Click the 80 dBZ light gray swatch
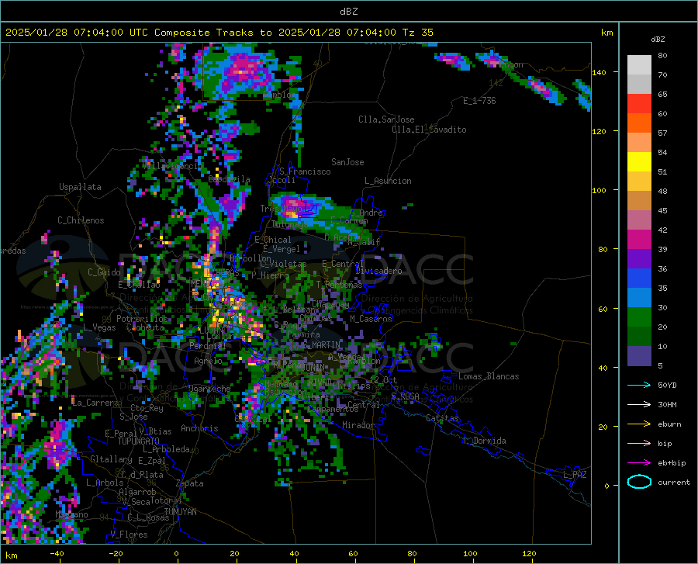 [x=639, y=64]
